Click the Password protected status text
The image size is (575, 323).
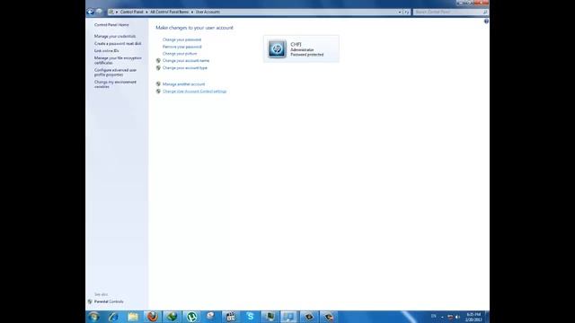click(x=307, y=55)
